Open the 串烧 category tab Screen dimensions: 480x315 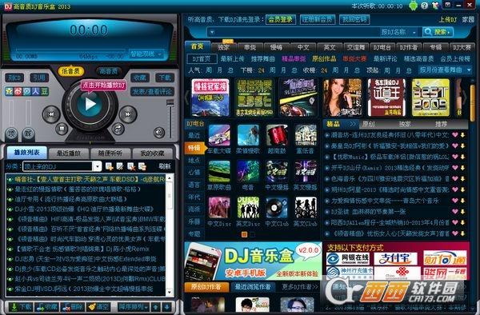[250, 47]
